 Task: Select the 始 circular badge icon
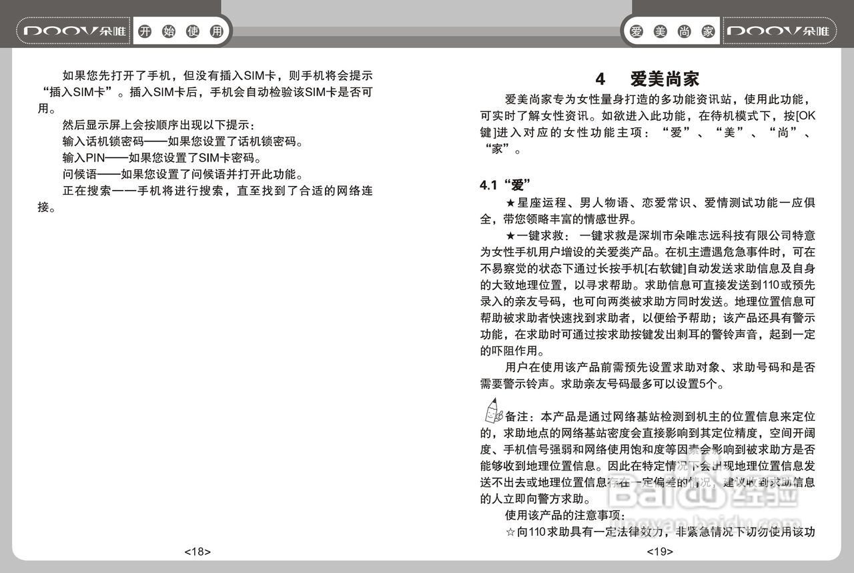coord(167,31)
